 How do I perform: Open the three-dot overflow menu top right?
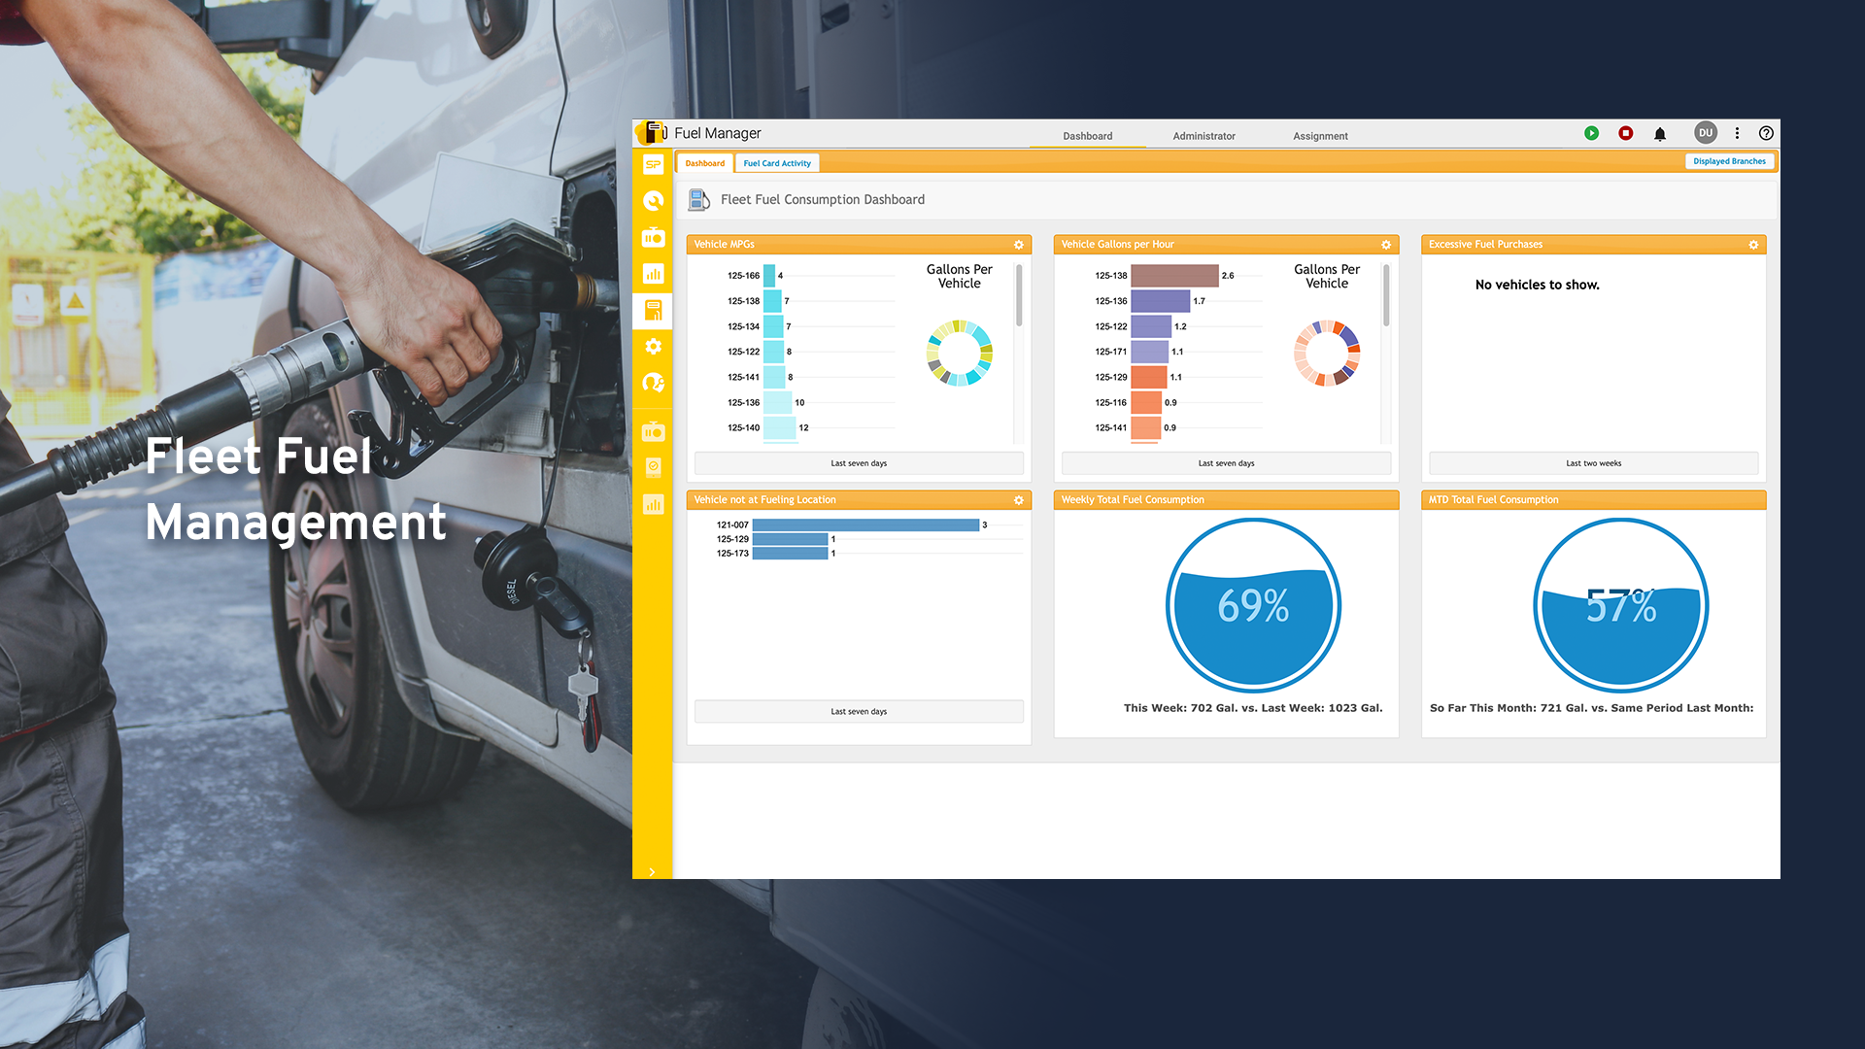tap(1738, 133)
